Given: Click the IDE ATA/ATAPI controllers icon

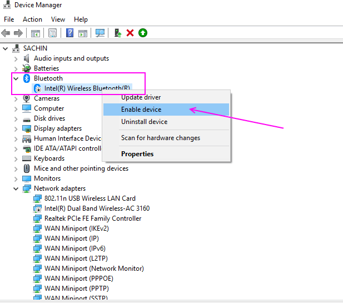Looking at the screenshot, I should click(x=27, y=148).
